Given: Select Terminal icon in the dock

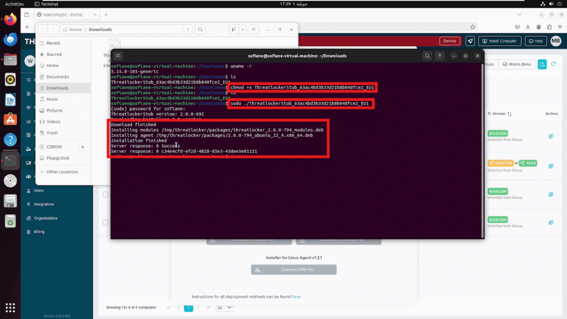Looking at the screenshot, I should coord(10,160).
